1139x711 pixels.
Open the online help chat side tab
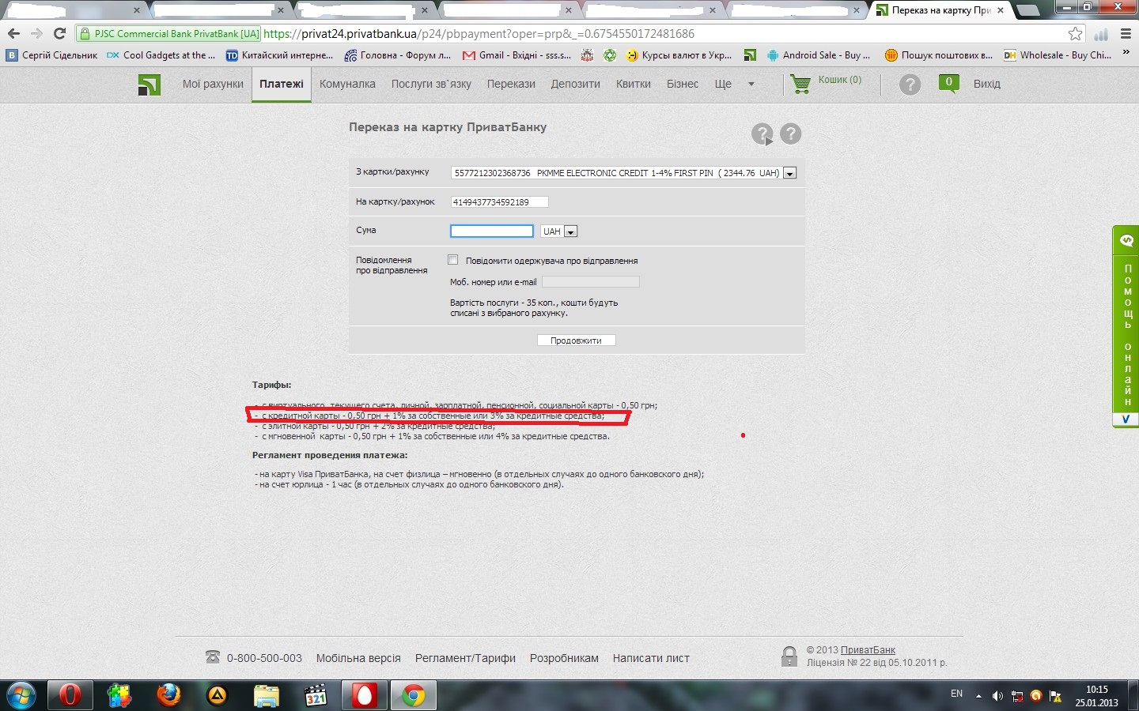pos(1126,326)
